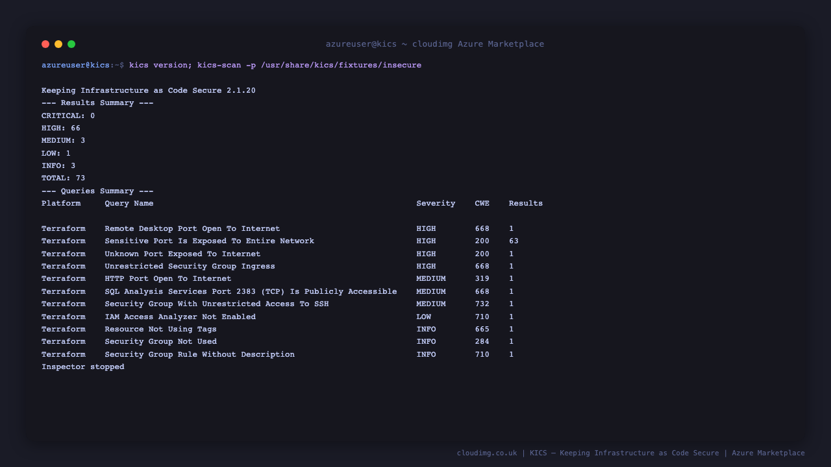Click the 'CRITICAL: 0' line
The width and height of the screenshot is (831, 467).
[x=68, y=116]
